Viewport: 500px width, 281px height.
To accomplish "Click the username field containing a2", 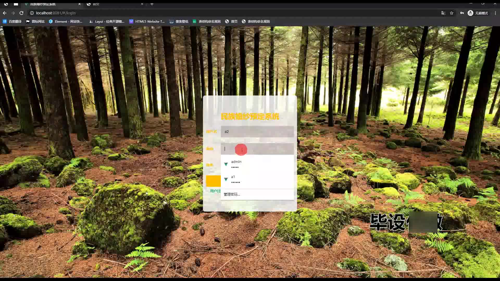I will [x=257, y=132].
